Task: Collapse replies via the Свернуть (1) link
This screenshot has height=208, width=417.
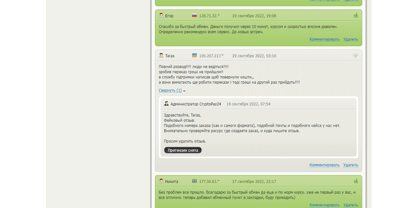Action: tap(170, 90)
